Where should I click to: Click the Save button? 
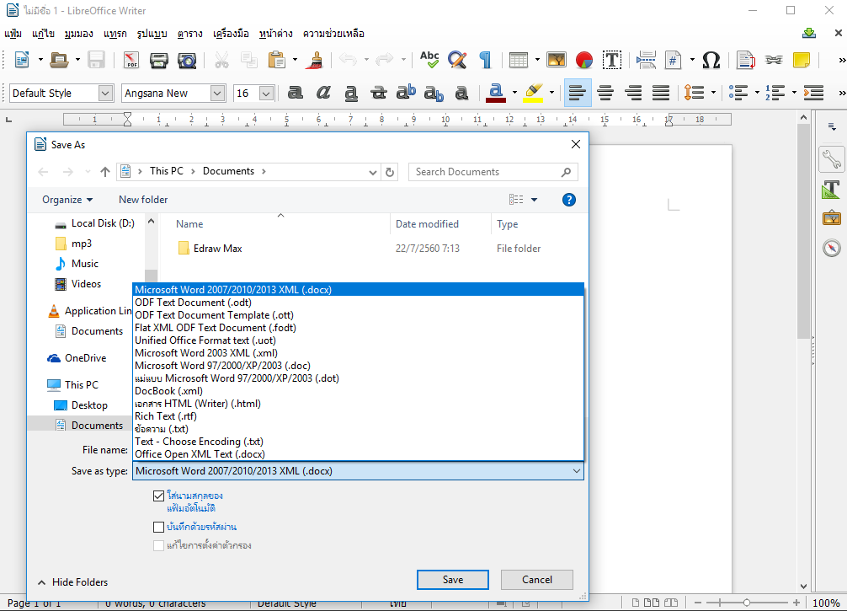pyautogui.click(x=453, y=580)
